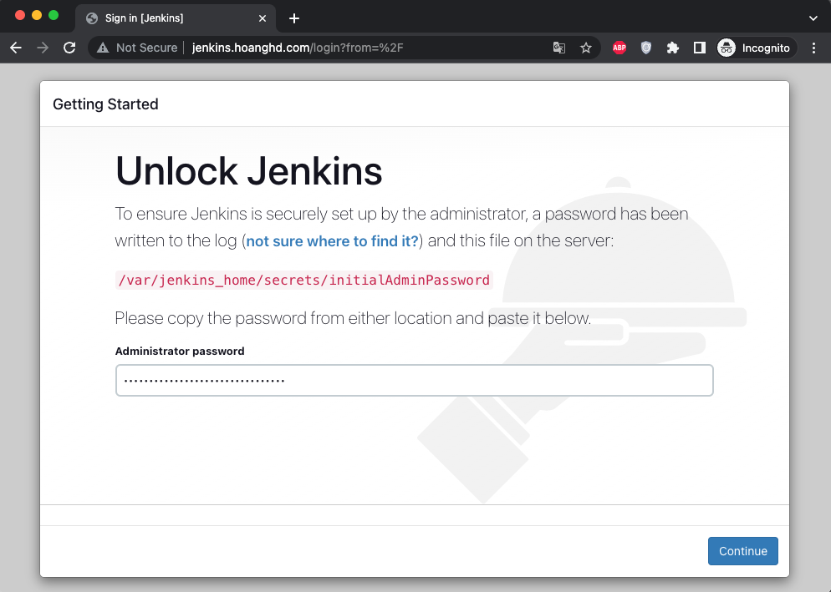Open the page translate icon

click(559, 48)
